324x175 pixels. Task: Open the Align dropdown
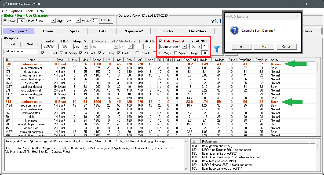click(78, 21)
